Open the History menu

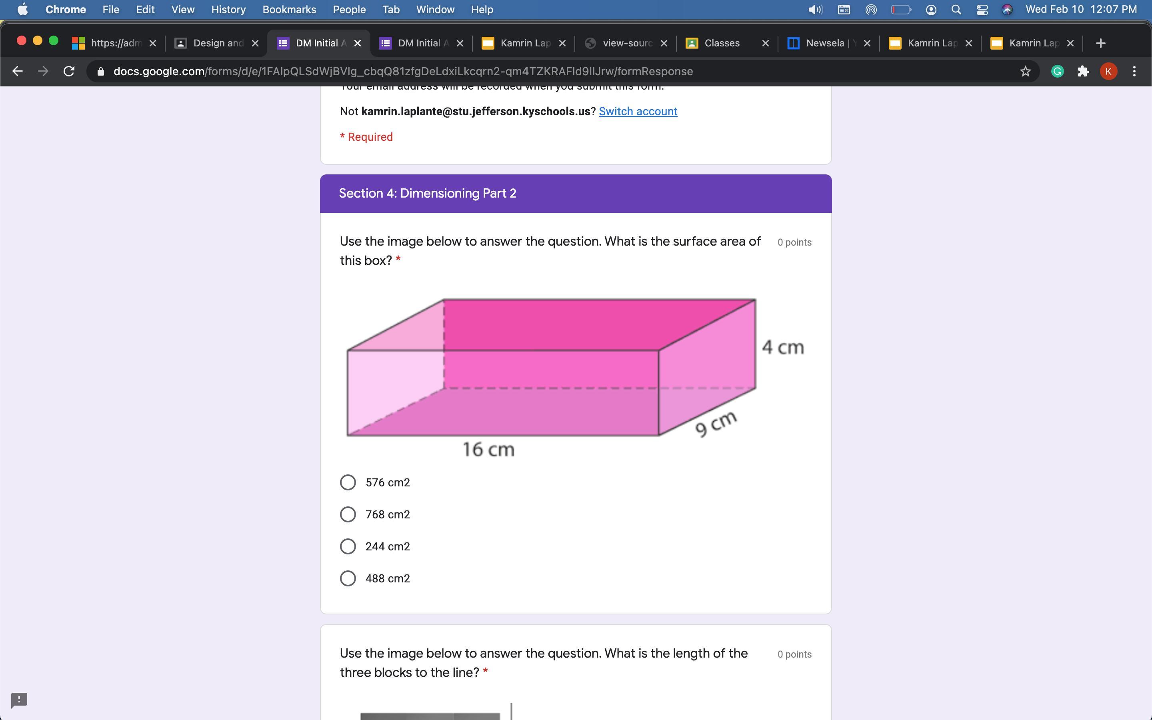[228, 10]
